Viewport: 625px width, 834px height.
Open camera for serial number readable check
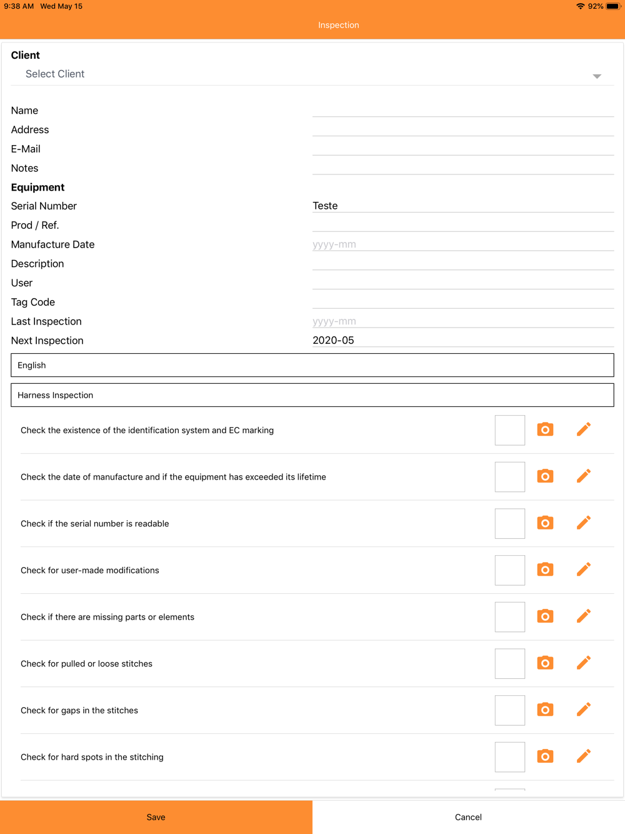point(545,523)
